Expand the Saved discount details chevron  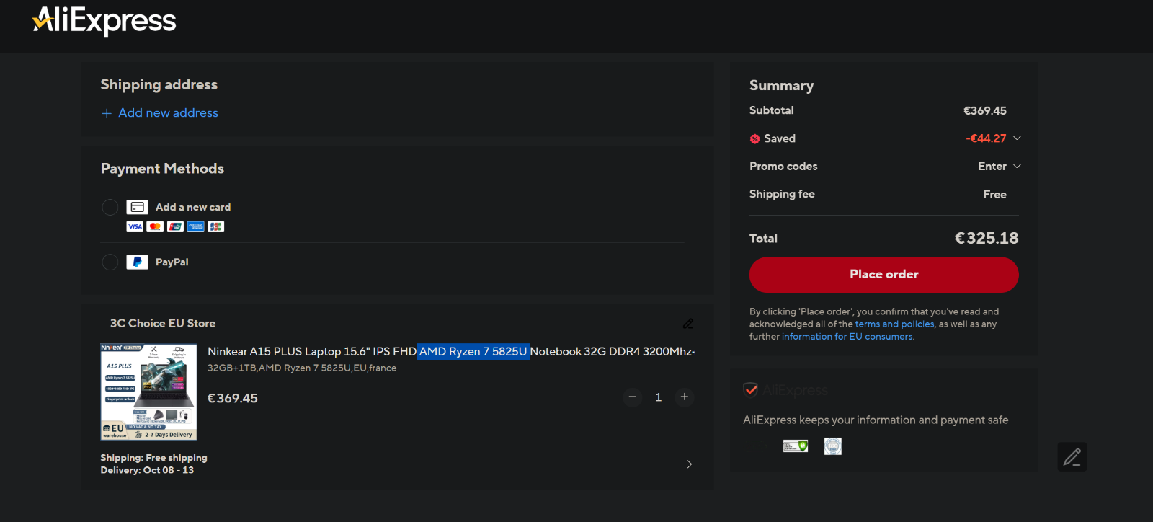1018,138
